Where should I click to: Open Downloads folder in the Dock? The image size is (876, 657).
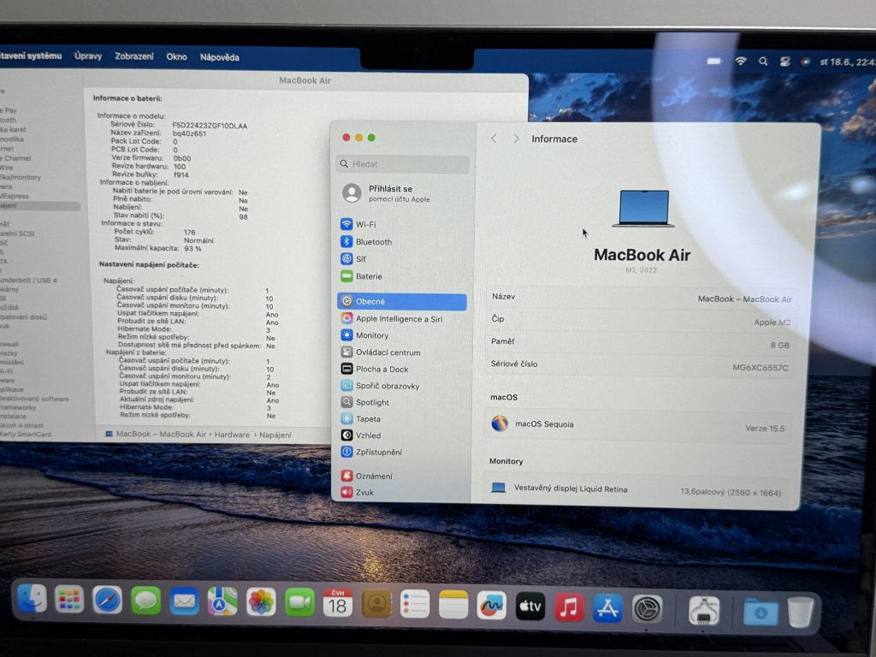tap(761, 613)
